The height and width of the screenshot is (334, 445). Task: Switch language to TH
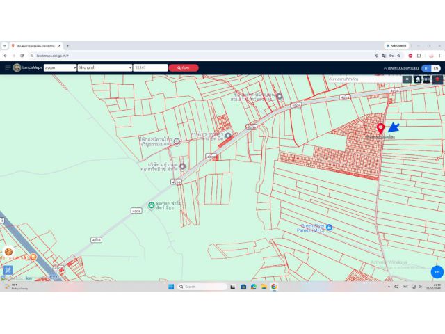(426, 68)
